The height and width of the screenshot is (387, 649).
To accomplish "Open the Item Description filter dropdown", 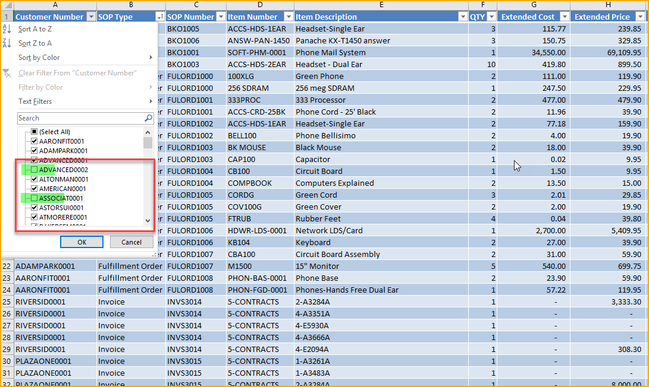I will coord(463,17).
